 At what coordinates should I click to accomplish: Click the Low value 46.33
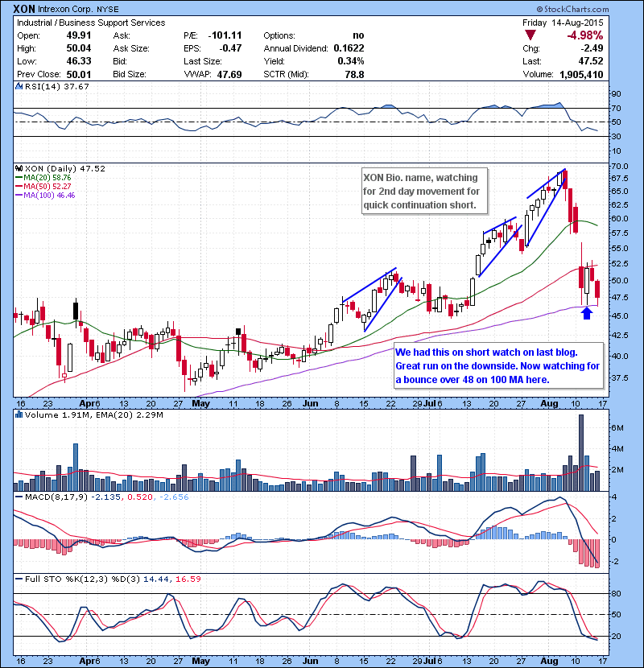pyautogui.click(x=79, y=61)
